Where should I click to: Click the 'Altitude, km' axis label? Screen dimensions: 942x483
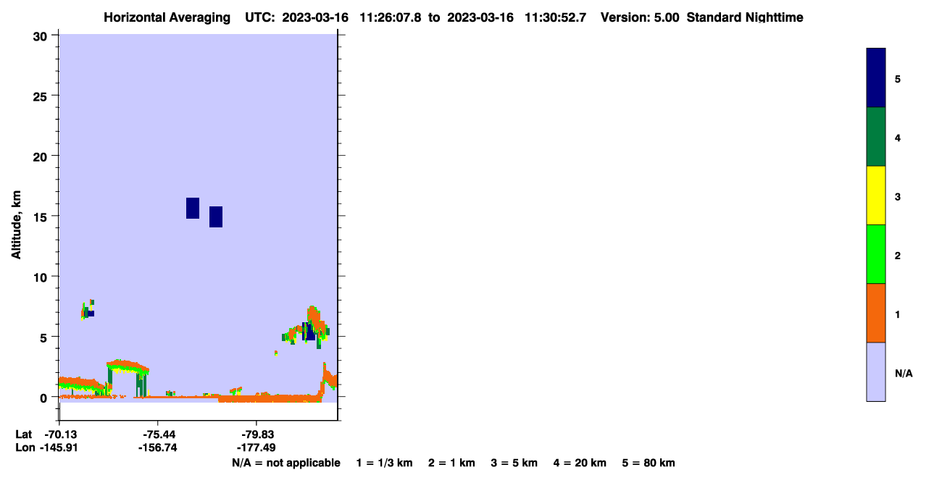click(16, 225)
